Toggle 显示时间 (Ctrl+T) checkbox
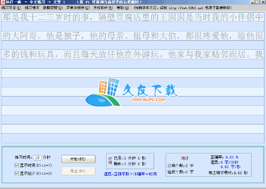The image size is (266, 189). pos(17,165)
